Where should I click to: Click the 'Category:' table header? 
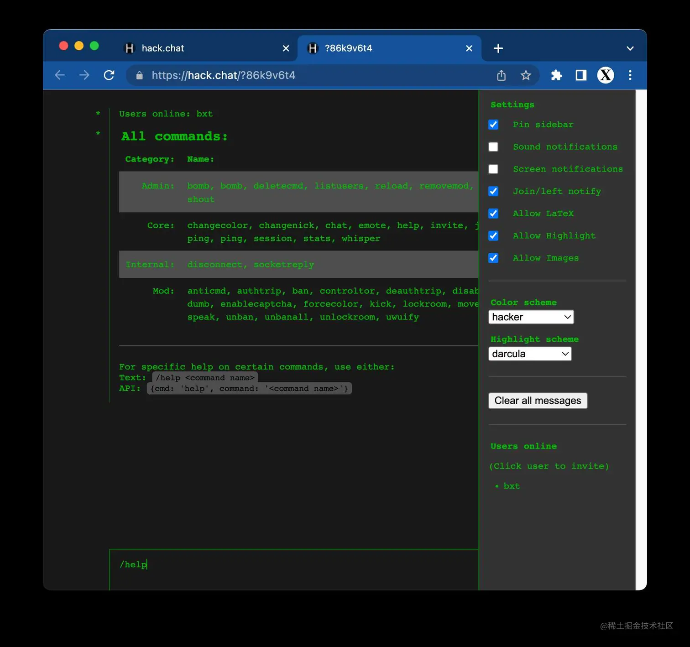pyautogui.click(x=150, y=159)
